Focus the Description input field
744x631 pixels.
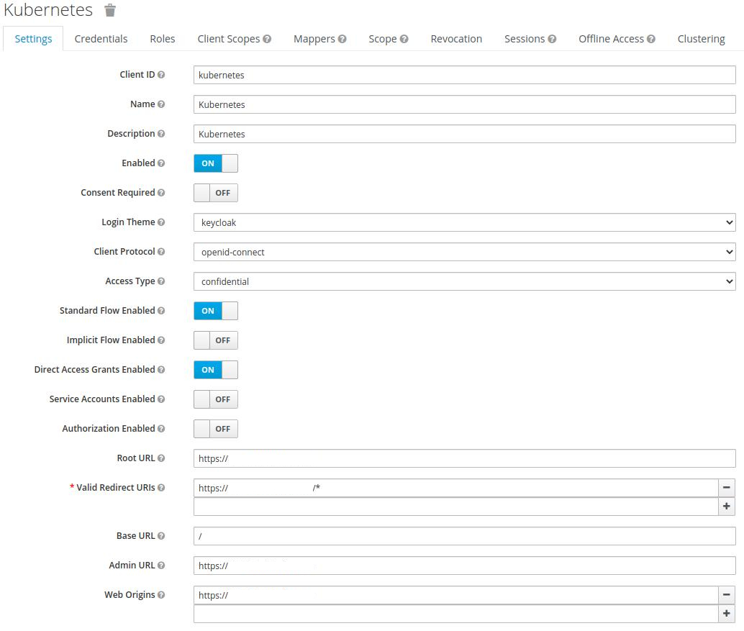coord(465,134)
